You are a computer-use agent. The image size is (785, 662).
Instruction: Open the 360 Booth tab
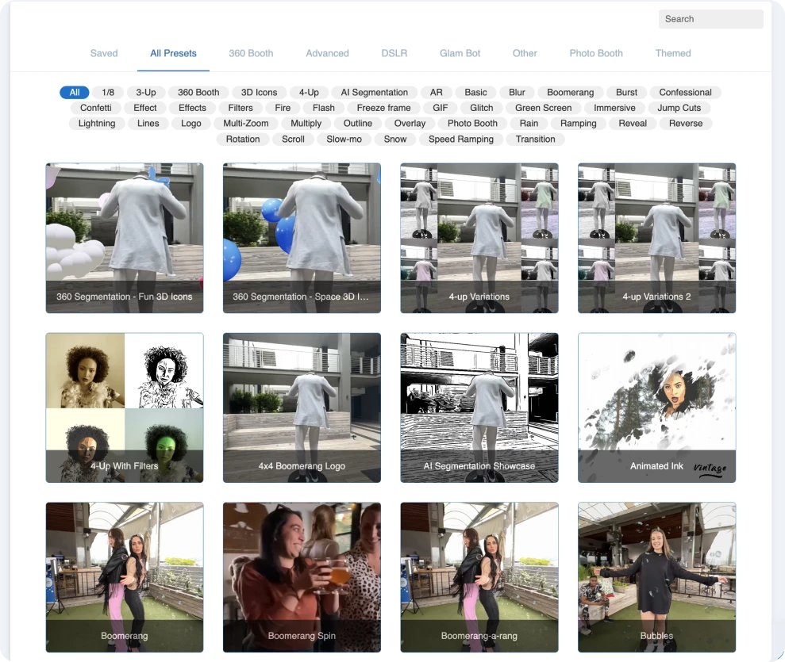click(251, 53)
